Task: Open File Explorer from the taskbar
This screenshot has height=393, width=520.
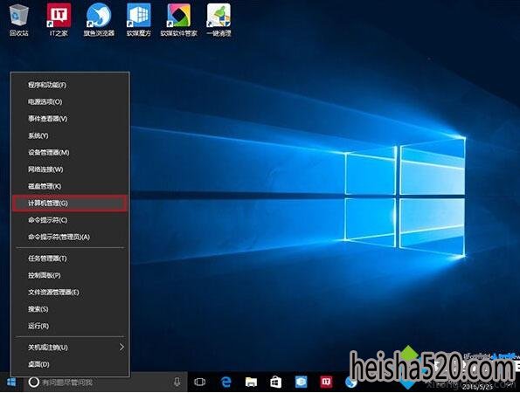Action: (251, 382)
